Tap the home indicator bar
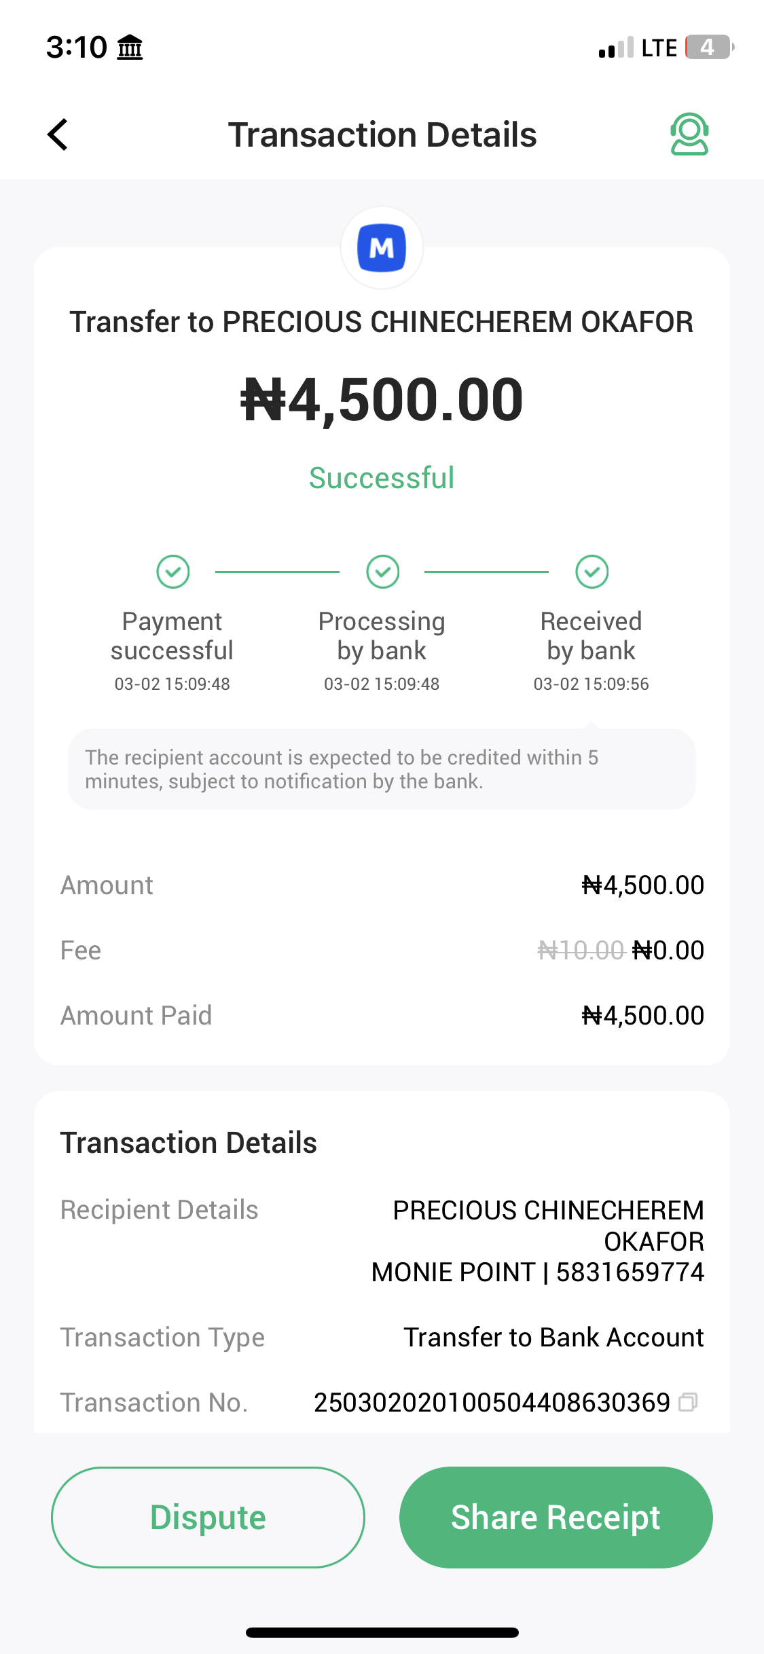Viewport: 764px width, 1654px height. [x=382, y=1632]
